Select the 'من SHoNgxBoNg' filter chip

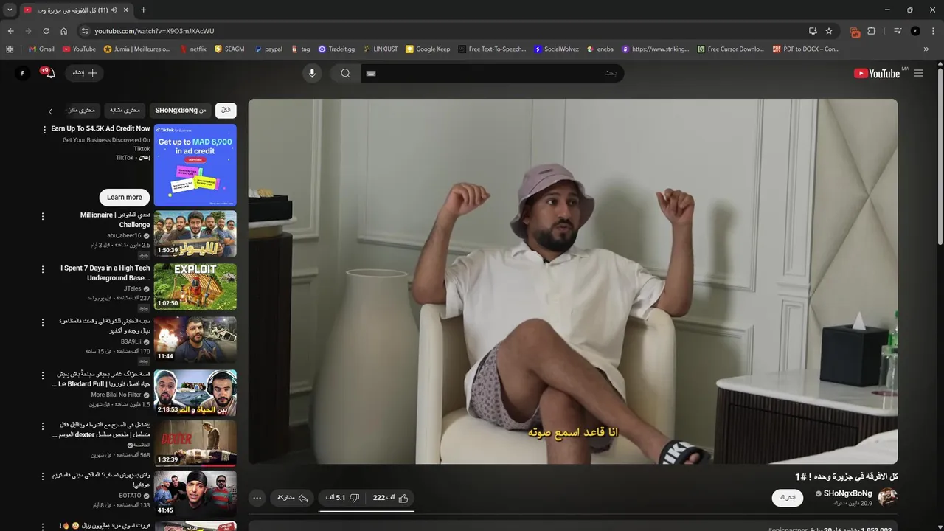(x=181, y=111)
